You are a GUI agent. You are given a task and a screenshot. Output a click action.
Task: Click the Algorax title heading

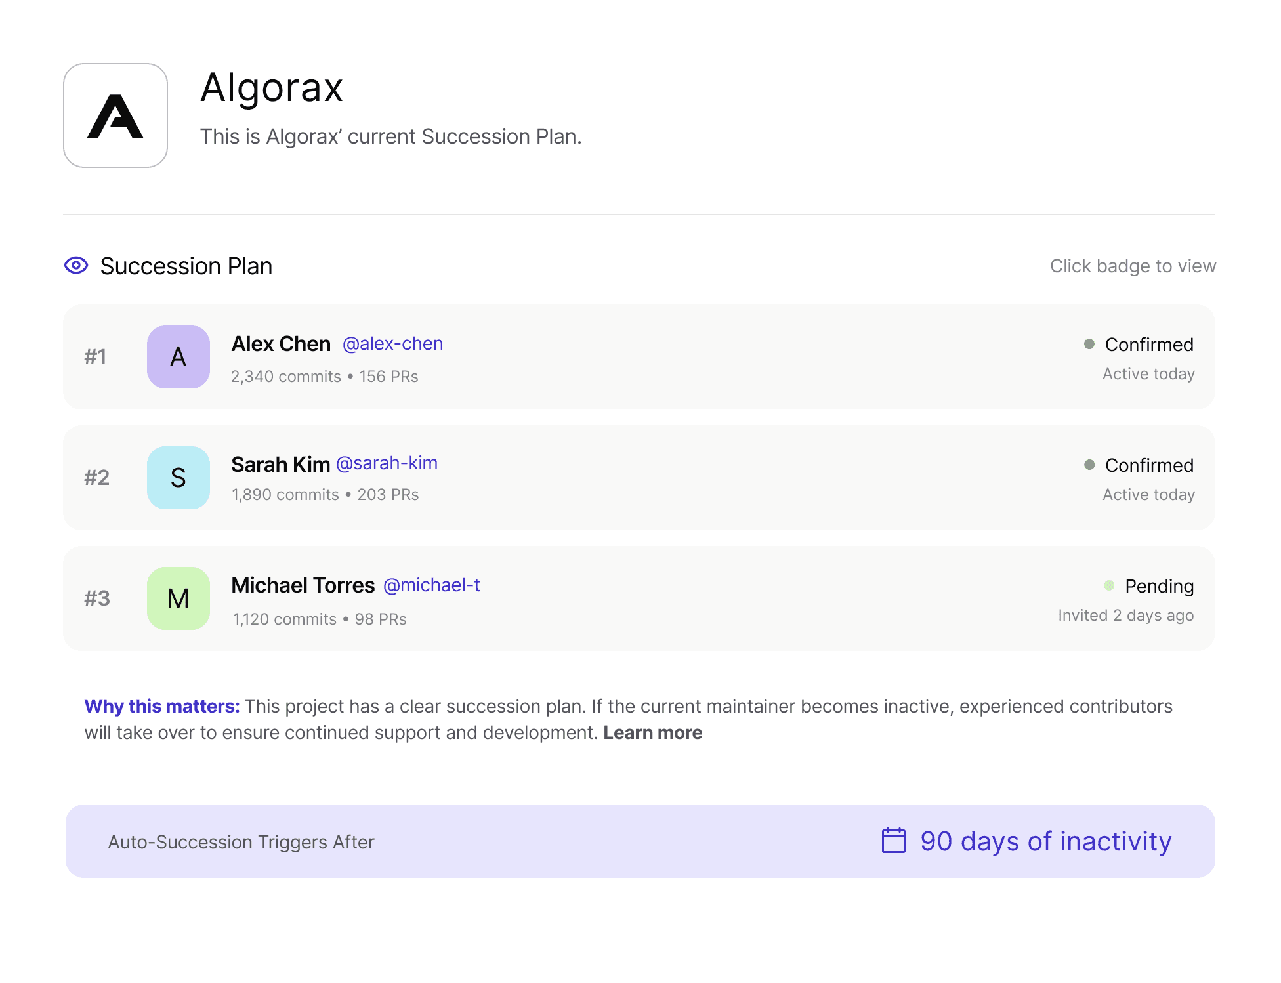click(272, 87)
